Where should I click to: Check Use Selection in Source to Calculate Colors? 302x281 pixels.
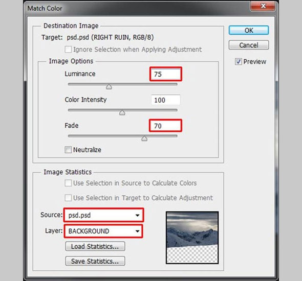(68, 183)
